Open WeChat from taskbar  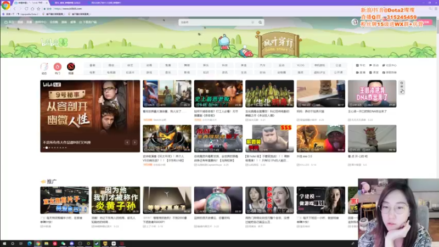63,244
